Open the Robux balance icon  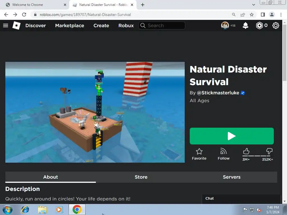pyautogui.click(x=259, y=25)
